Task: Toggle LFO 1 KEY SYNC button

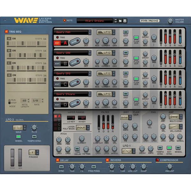Action: tap(169, 148)
